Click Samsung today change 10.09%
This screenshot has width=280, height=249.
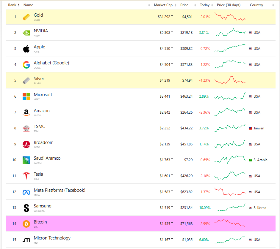point(205,208)
